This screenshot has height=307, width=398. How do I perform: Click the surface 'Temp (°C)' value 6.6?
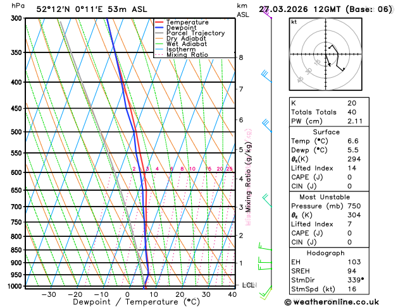point(353,141)
